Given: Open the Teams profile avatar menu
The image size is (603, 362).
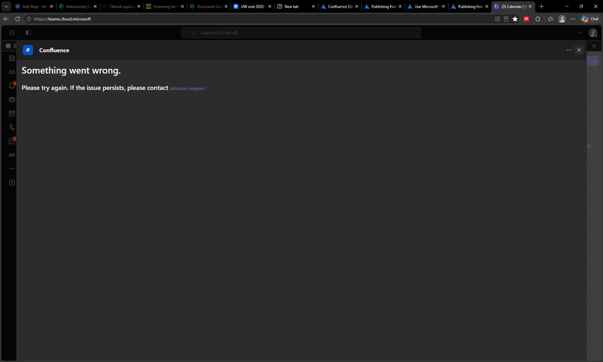Looking at the screenshot, I should point(593,33).
